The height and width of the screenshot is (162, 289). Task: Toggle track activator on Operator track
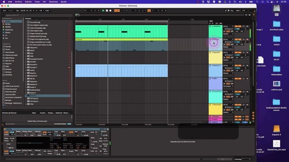coord(238,53)
